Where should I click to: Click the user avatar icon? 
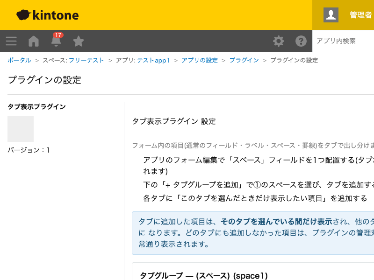point(331,15)
